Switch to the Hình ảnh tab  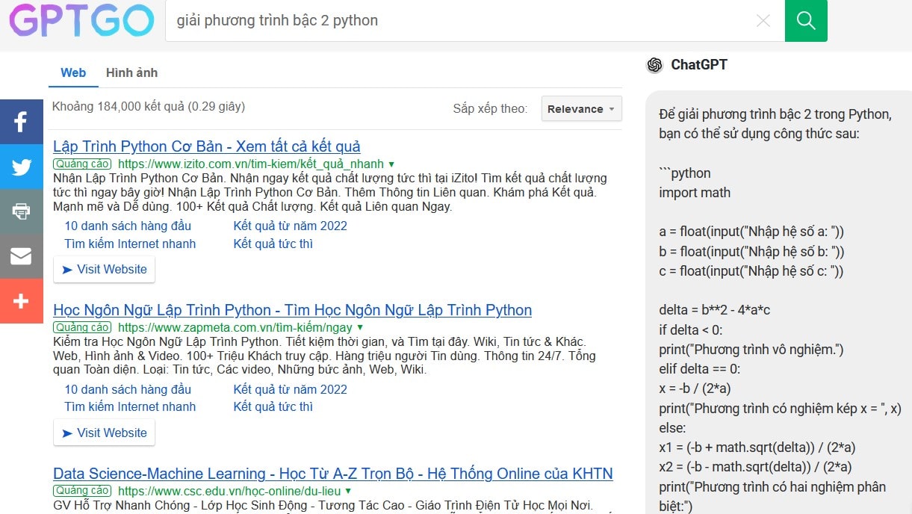tap(131, 72)
